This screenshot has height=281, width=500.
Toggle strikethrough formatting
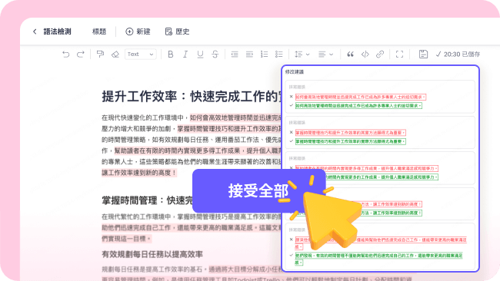click(x=215, y=54)
